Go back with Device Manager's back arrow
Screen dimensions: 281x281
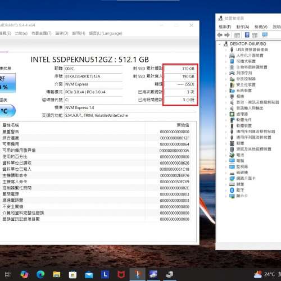coord(220,35)
